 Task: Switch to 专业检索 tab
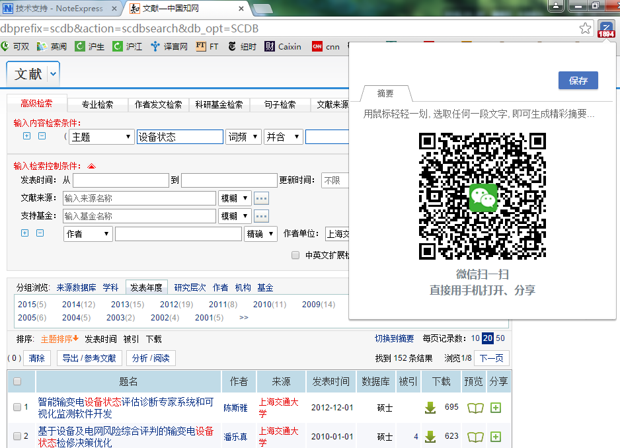(97, 105)
